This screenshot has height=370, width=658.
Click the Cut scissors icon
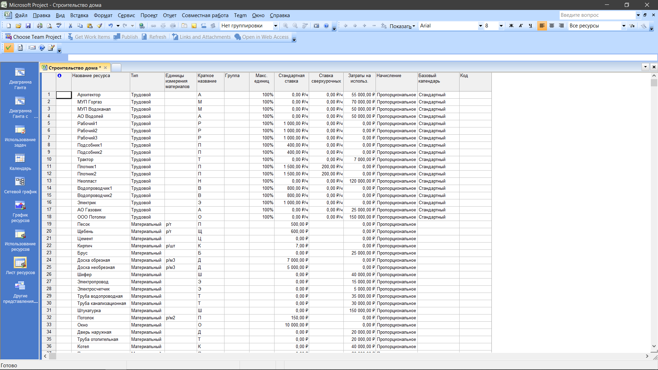[71, 26]
